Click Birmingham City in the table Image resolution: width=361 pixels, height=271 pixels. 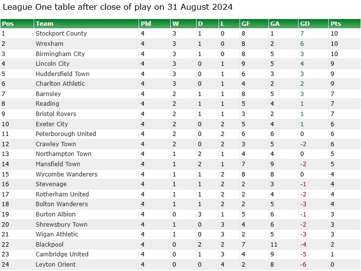click(60, 54)
